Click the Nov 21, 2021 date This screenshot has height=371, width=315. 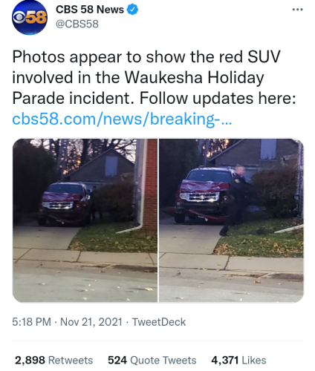coord(91,322)
